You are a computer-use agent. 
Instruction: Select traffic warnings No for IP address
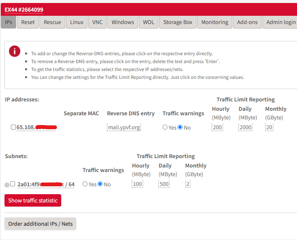(x=180, y=127)
